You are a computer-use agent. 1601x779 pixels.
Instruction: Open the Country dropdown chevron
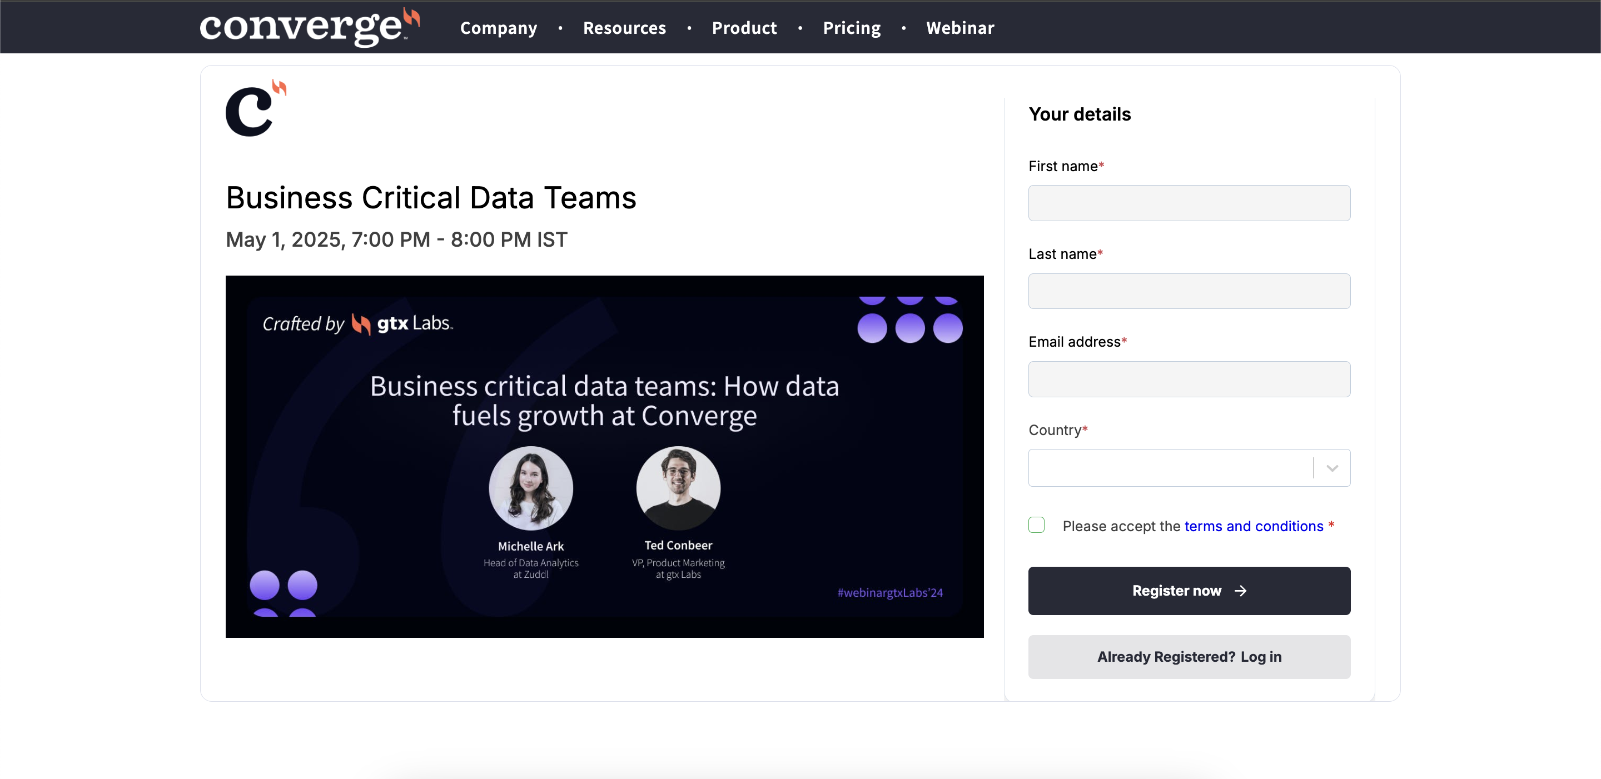point(1331,468)
